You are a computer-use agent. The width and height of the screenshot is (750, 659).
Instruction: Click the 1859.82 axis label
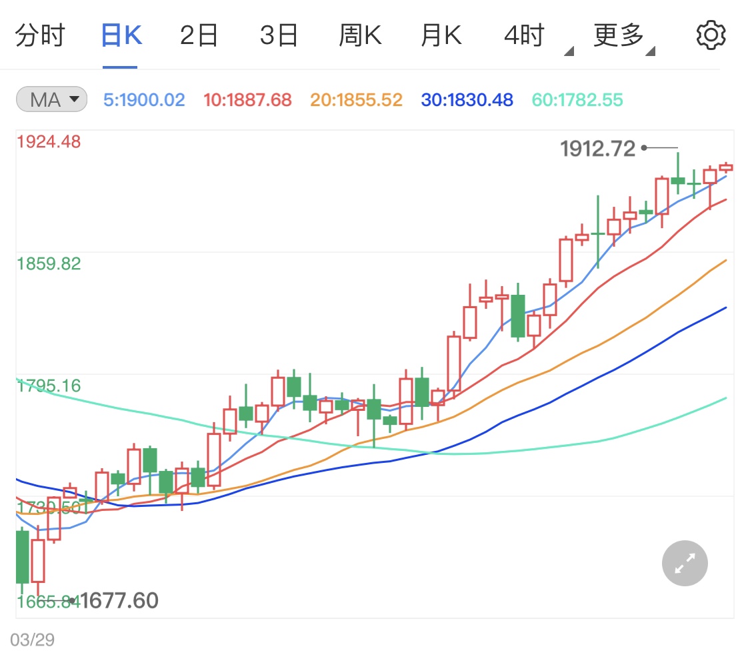[49, 263]
